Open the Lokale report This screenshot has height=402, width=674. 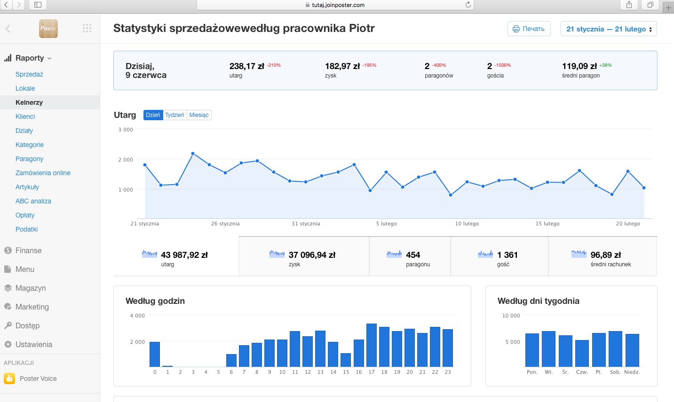[25, 88]
